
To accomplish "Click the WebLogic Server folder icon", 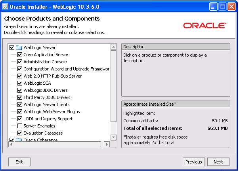I will [19, 47].
